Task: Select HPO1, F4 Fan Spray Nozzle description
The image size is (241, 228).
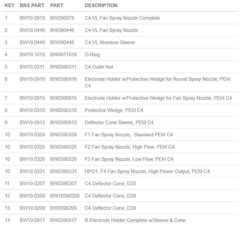Action: 147,171
